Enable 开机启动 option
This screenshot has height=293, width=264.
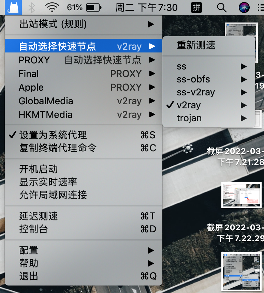[84, 169]
